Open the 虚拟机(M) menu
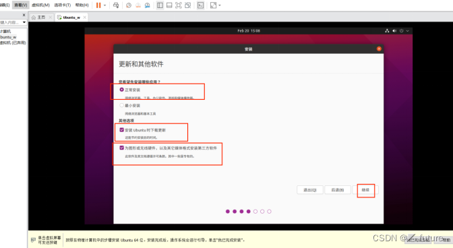This screenshot has width=453, height=248. point(40,5)
